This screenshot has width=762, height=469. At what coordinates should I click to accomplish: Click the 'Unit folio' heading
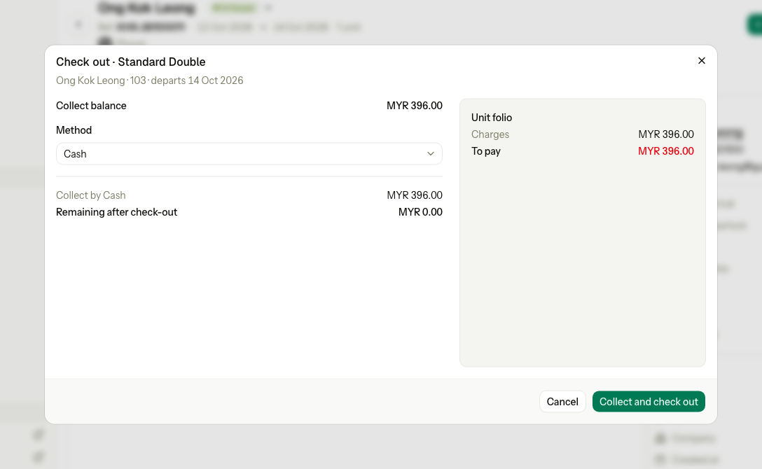tap(492, 118)
